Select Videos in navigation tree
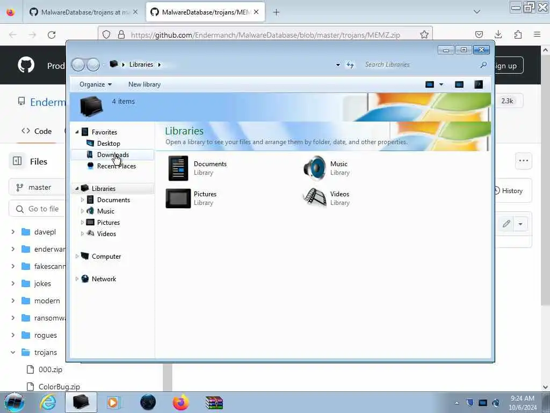550x413 pixels. pyautogui.click(x=106, y=233)
